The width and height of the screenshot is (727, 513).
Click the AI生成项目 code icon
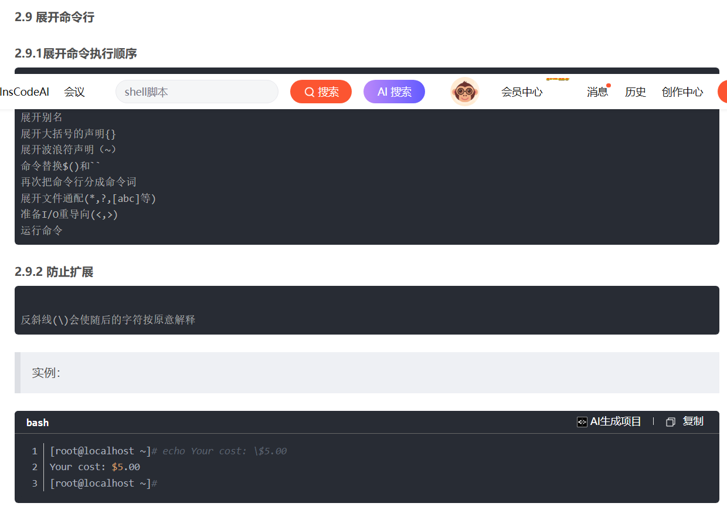pyautogui.click(x=582, y=422)
